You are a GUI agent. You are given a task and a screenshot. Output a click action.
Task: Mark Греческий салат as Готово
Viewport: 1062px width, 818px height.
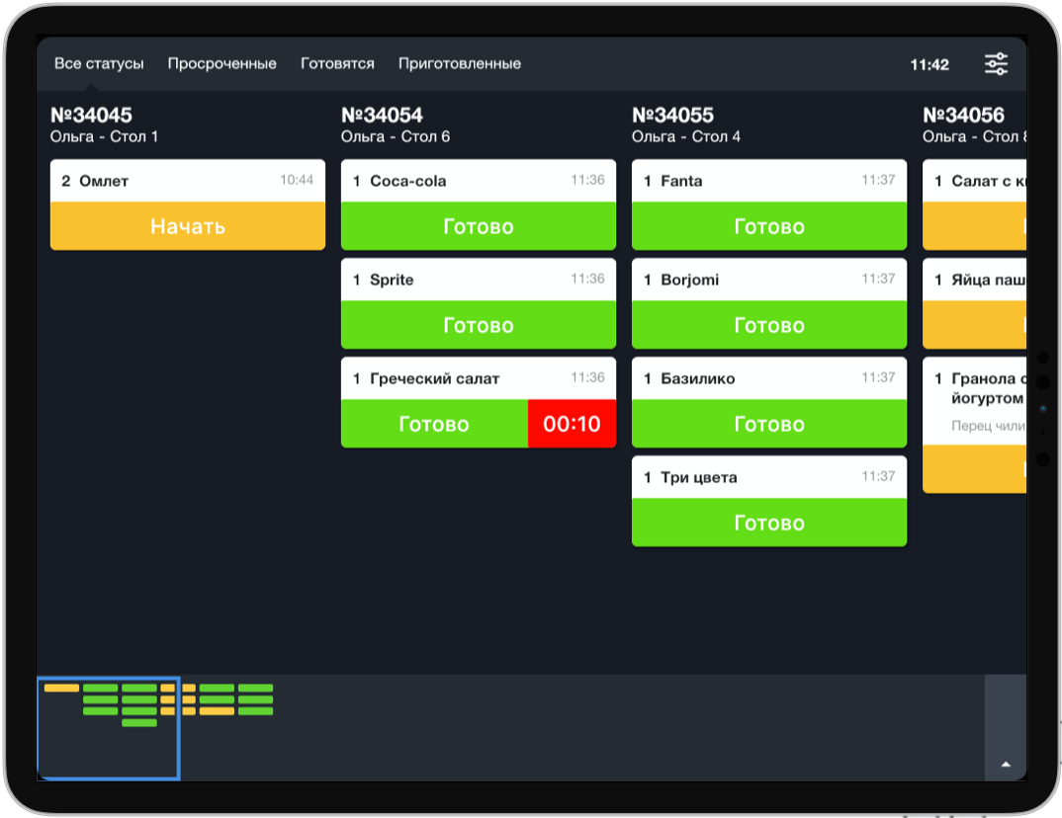[x=435, y=424]
